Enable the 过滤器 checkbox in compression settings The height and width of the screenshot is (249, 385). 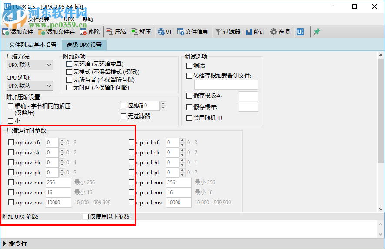[x=123, y=106]
